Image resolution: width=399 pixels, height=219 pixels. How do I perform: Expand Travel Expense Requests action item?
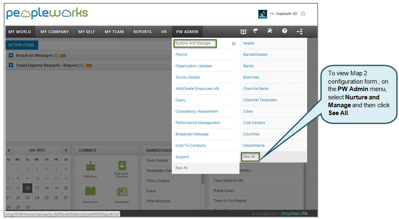[11, 65]
